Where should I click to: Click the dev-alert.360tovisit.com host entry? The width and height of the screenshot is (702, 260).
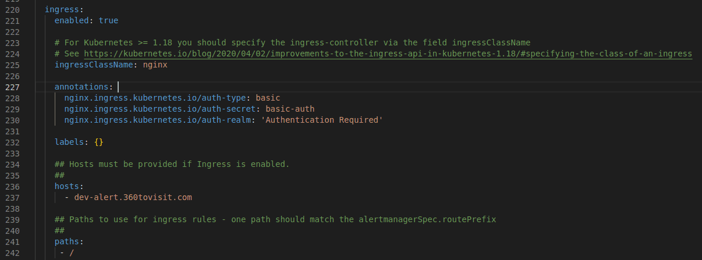click(x=133, y=197)
